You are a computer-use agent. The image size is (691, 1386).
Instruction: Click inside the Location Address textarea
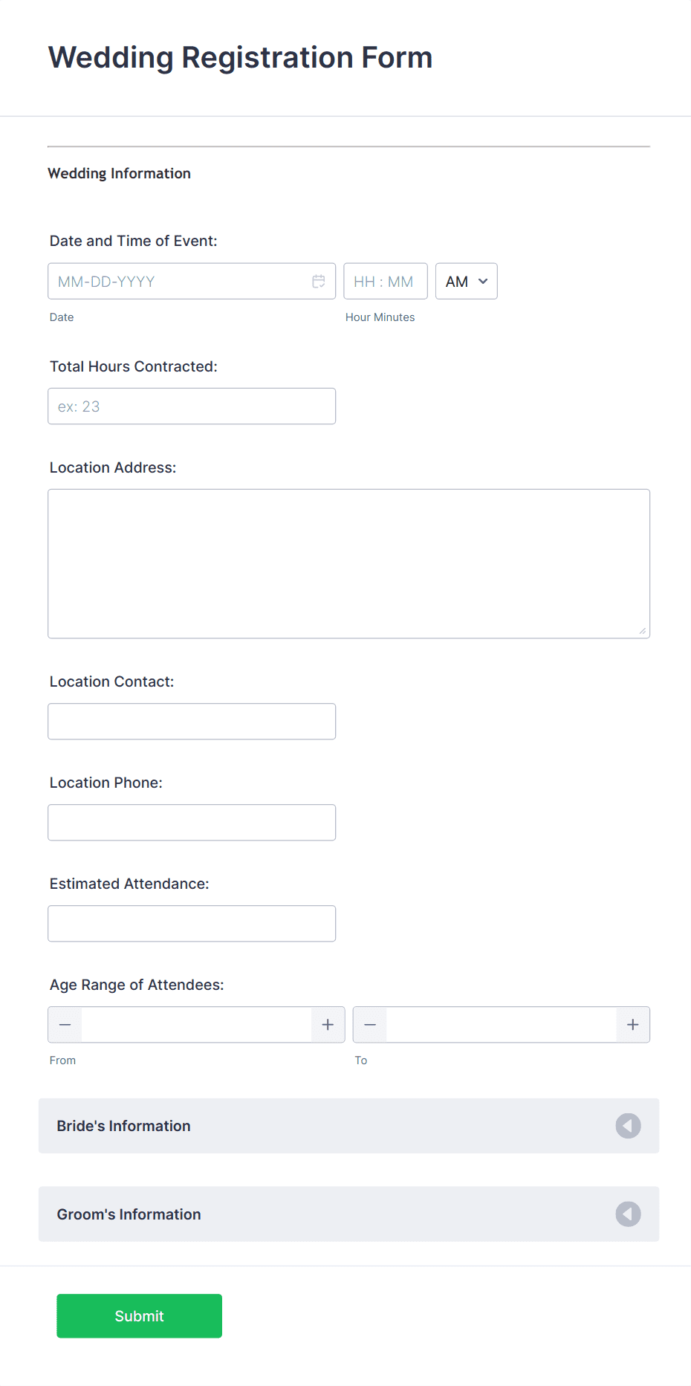[x=348, y=563]
